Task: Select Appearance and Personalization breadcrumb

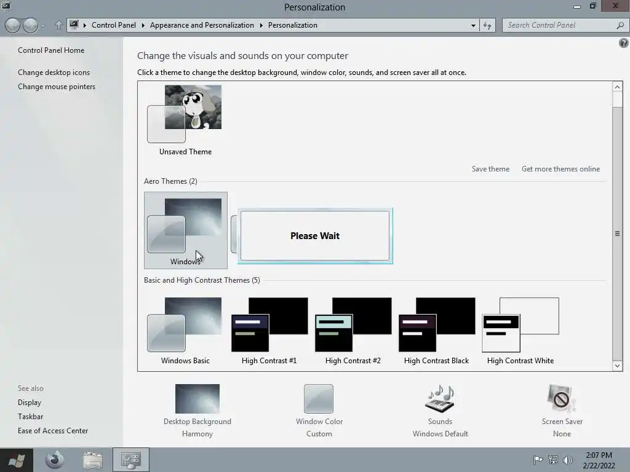Action: click(202, 25)
